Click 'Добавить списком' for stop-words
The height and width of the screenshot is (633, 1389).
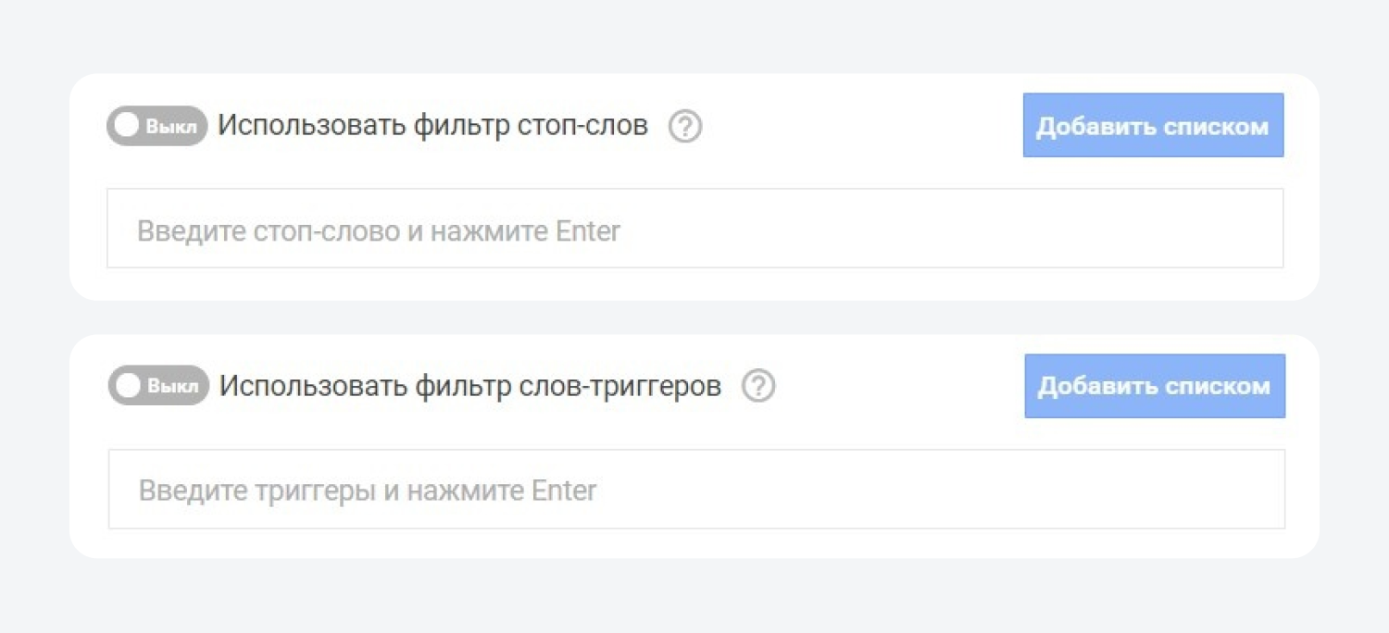[x=1153, y=125]
